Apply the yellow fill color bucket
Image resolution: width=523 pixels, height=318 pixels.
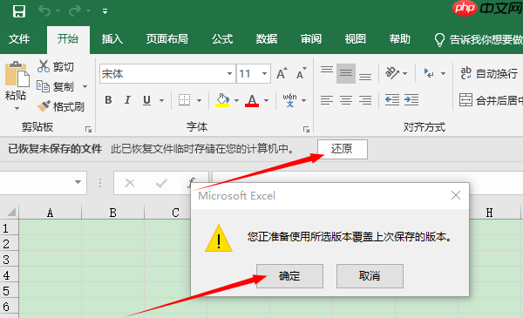point(222,100)
